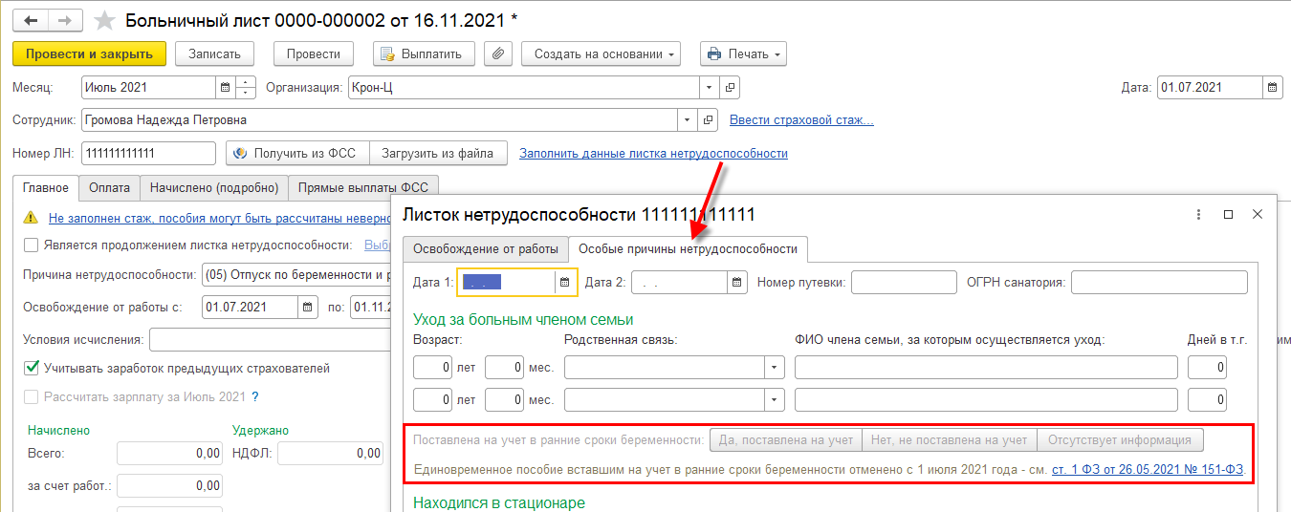Open first Родственная связь dropdown

tap(775, 368)
